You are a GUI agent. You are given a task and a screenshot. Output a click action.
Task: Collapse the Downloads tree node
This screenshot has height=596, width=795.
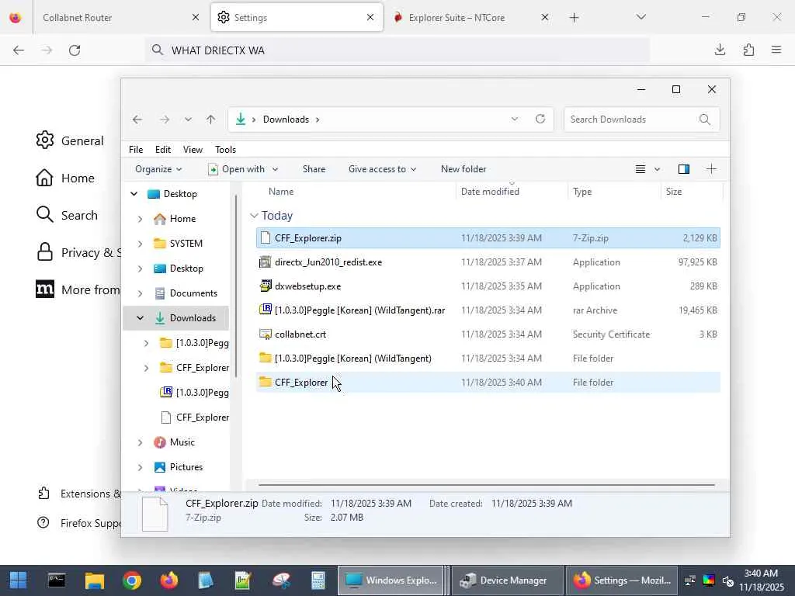pyautogui.click(x=140, y=318)
